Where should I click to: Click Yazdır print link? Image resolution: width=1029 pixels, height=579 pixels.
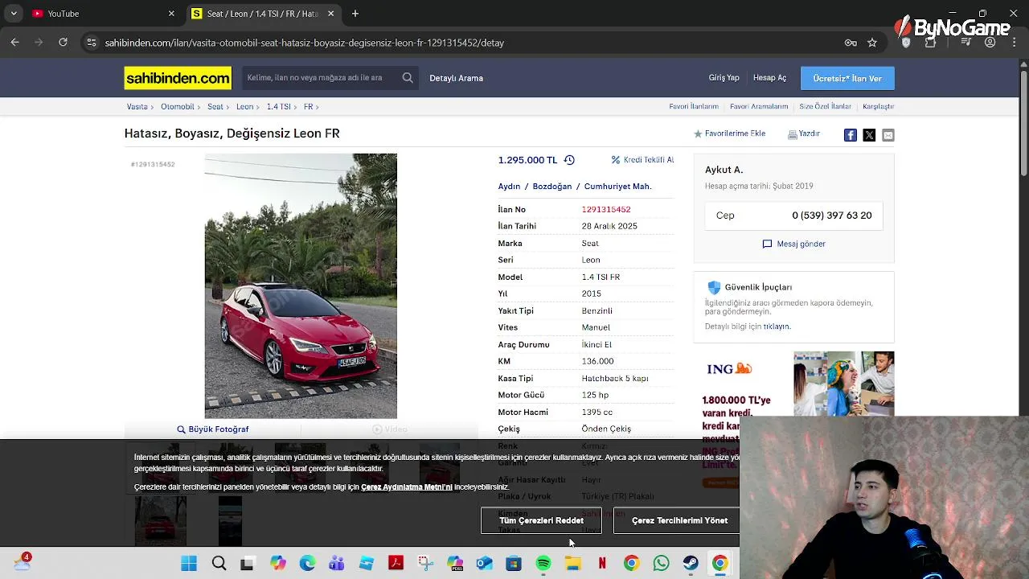click(804, 134)
